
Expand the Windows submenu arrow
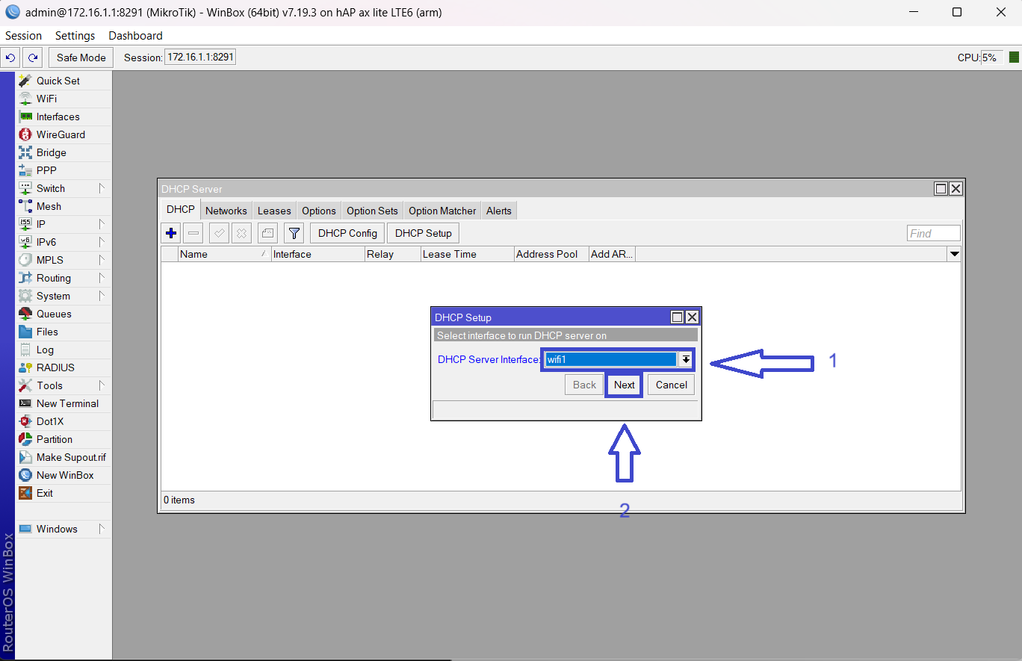(x=102, y=529)
